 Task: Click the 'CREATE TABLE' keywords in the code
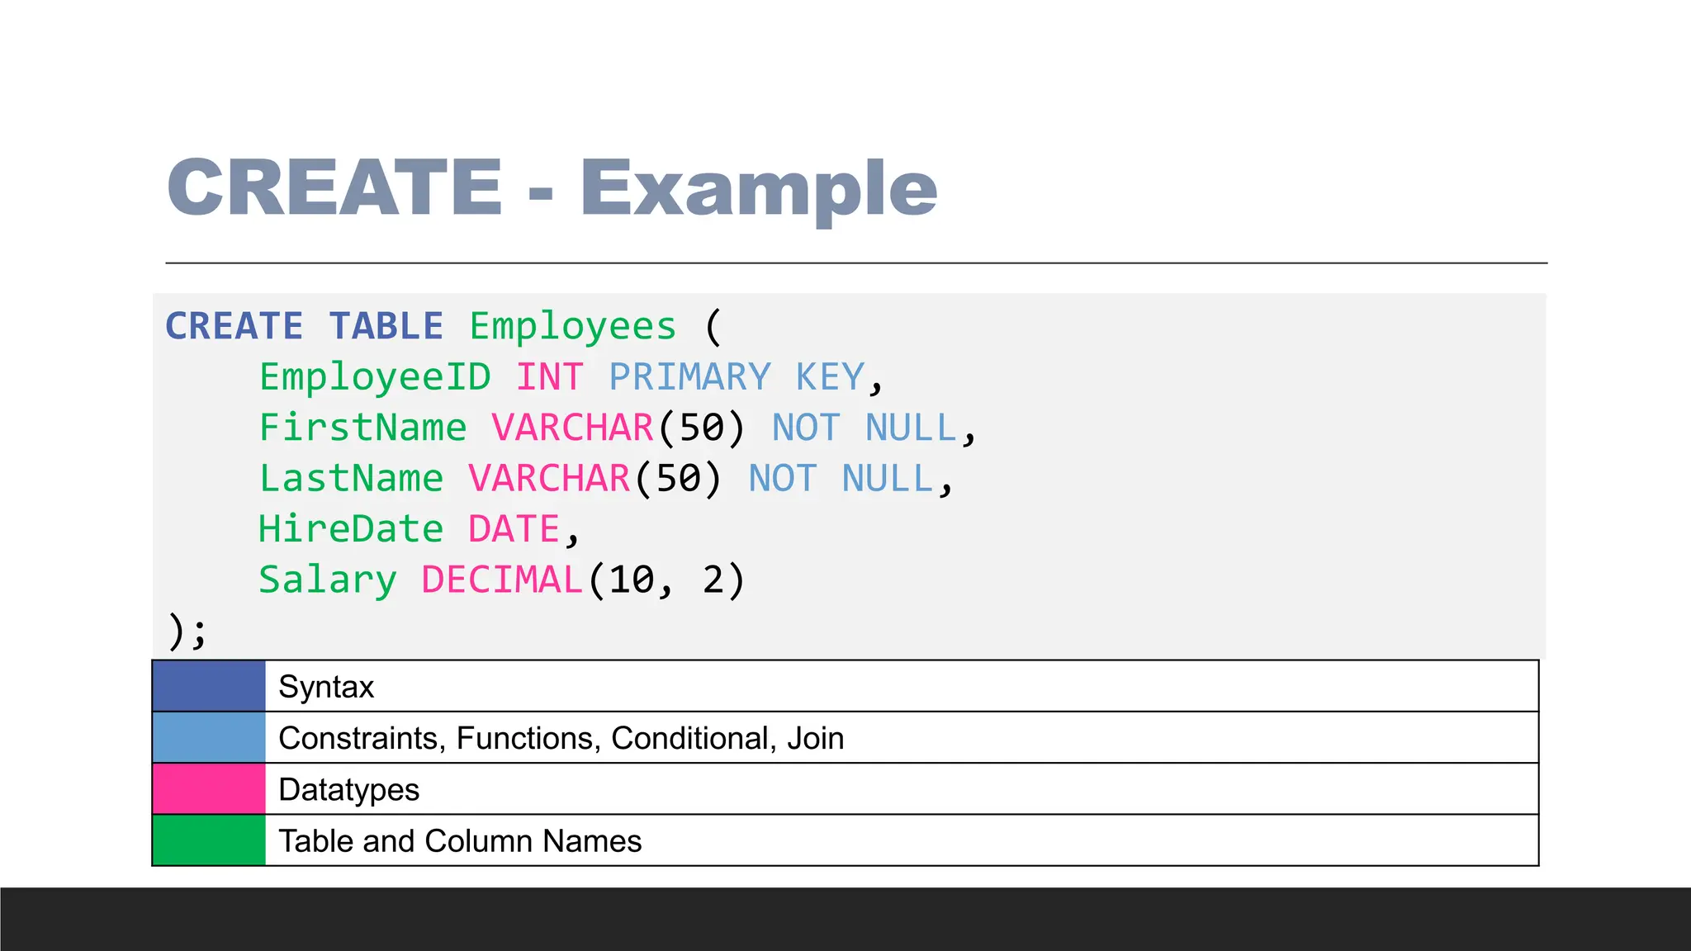click(304, 326)
